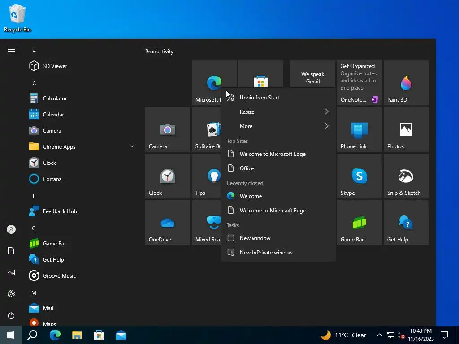Open the weather widget showing 11°C Clear

tap(343, 335)
